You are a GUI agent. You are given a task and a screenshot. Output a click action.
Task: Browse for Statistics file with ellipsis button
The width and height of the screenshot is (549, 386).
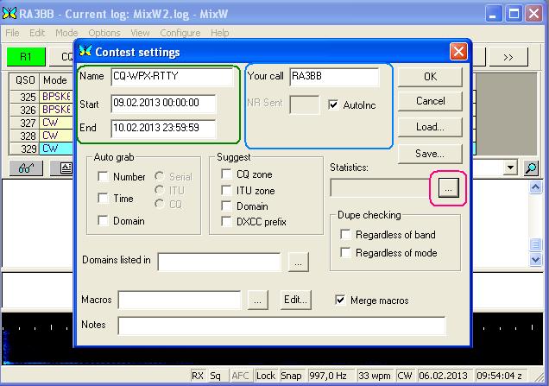coord(447,188)
